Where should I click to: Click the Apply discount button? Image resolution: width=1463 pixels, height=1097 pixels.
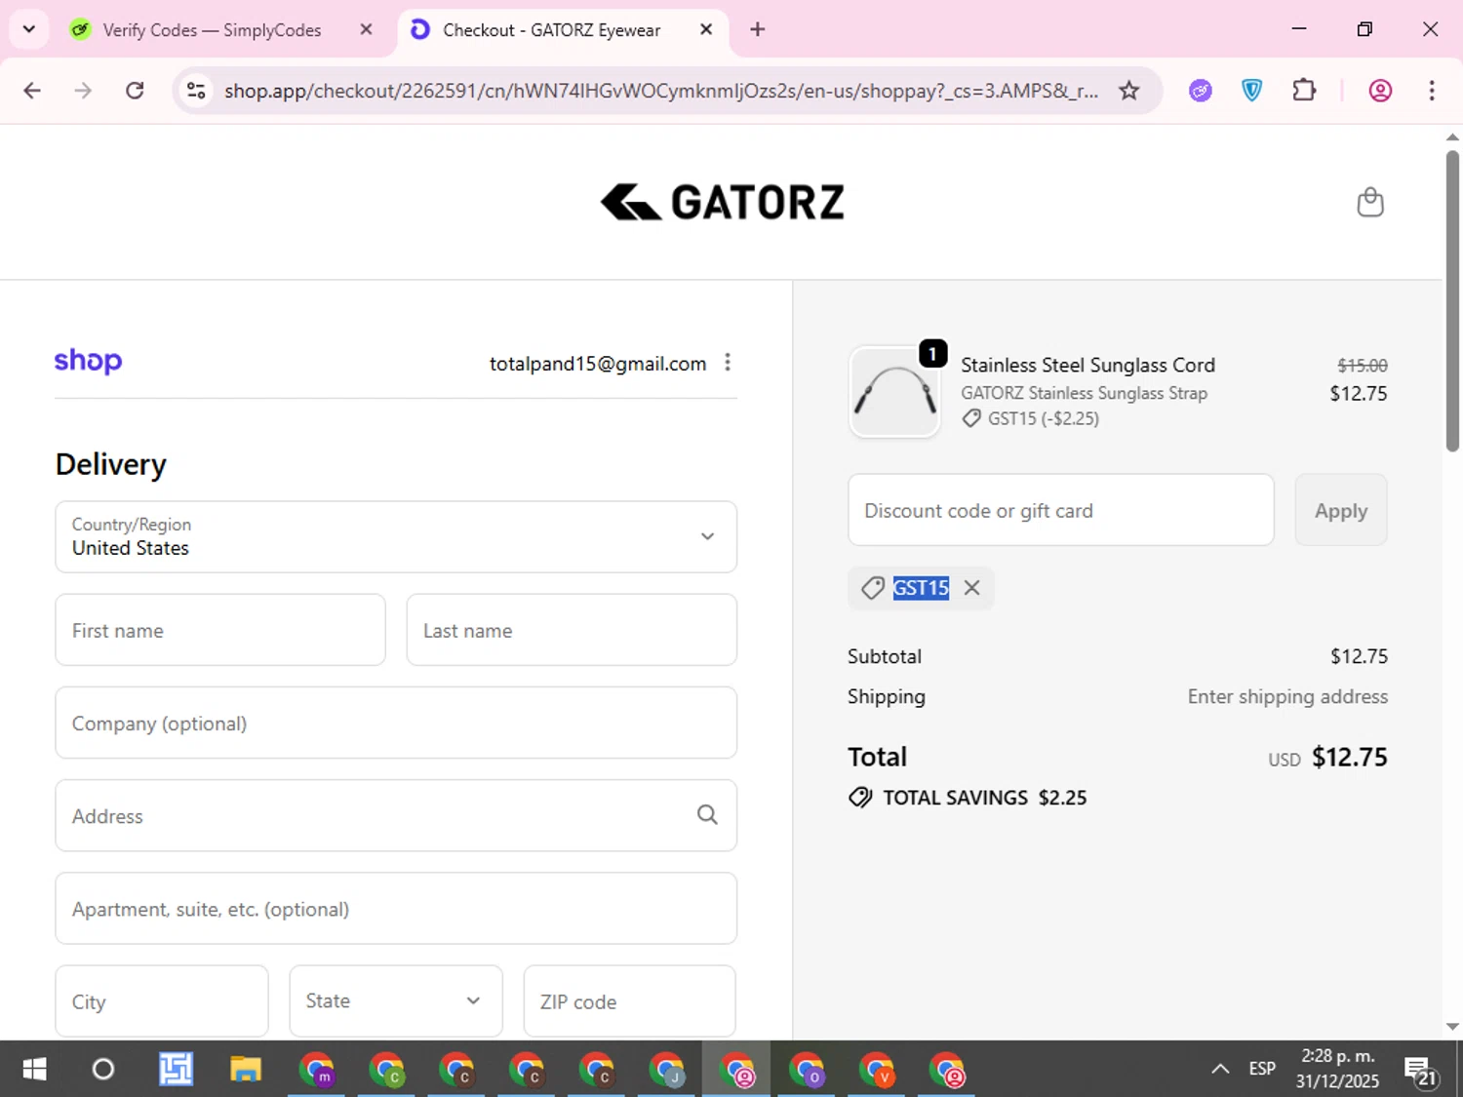point(1341,510)
